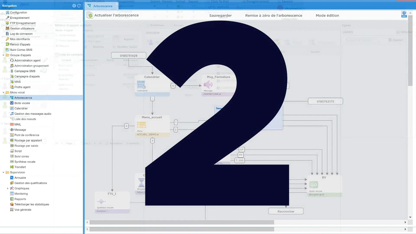Refresh the Navigation tree

pos(79,6)
